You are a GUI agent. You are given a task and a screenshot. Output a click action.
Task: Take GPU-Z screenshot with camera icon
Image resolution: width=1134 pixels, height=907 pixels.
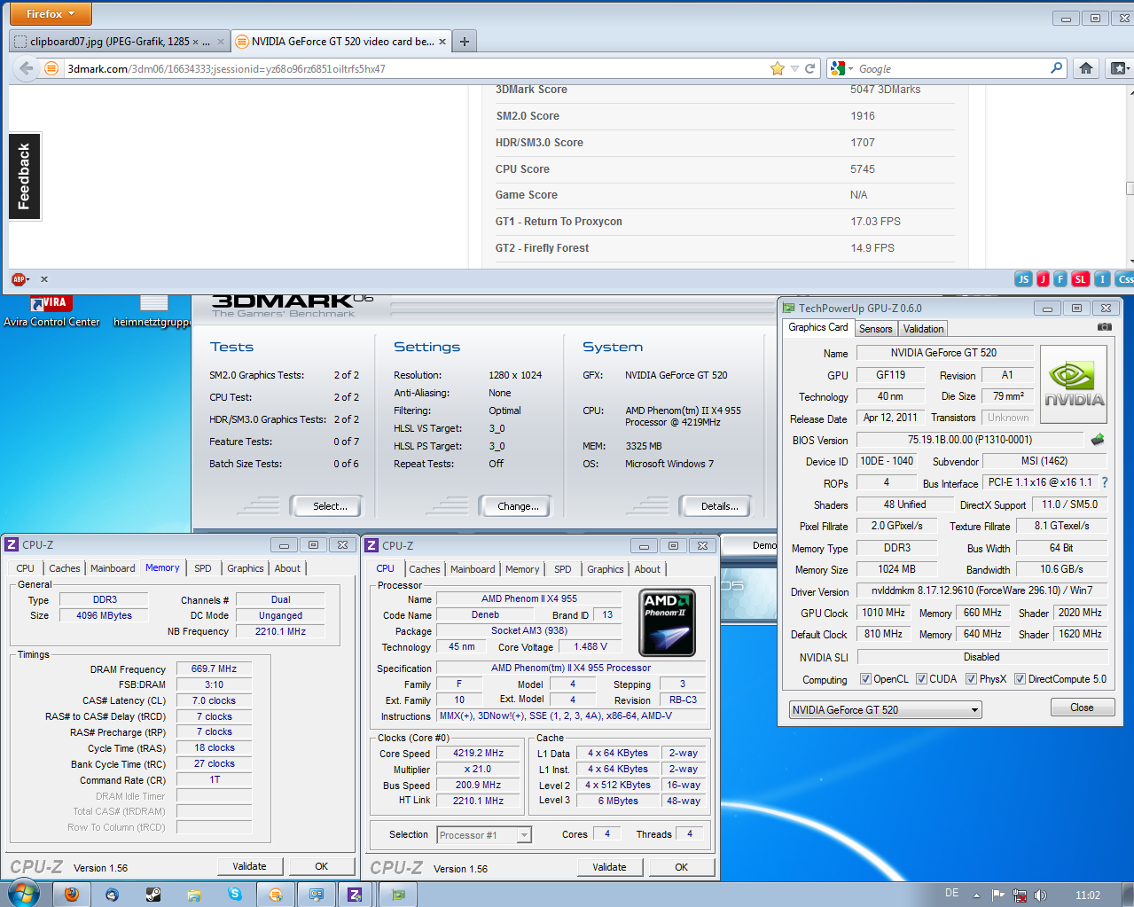[1104, 327]
